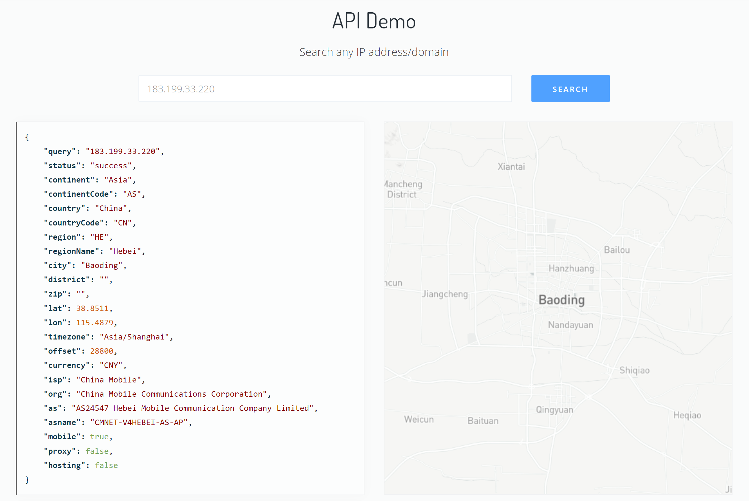Click the Weicun map label
Image resolution: width=749 pixels, height=501 pixels.
click(419, 420)
